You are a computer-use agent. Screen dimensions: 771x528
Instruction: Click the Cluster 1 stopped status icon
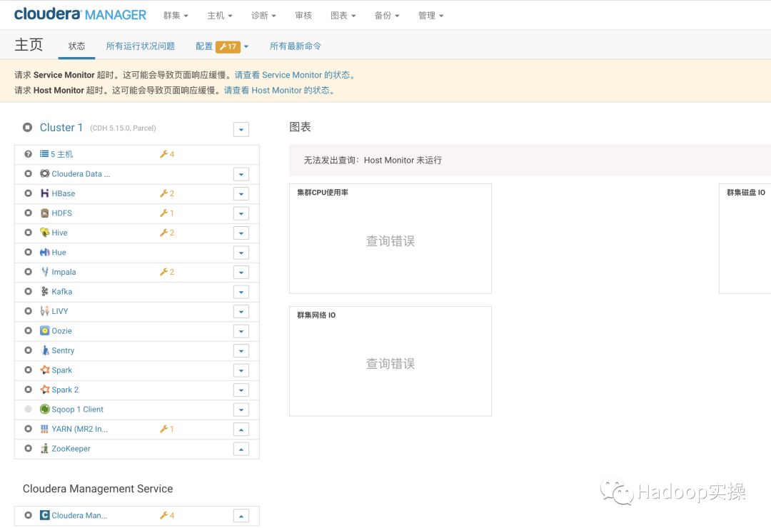click(28, 127)
